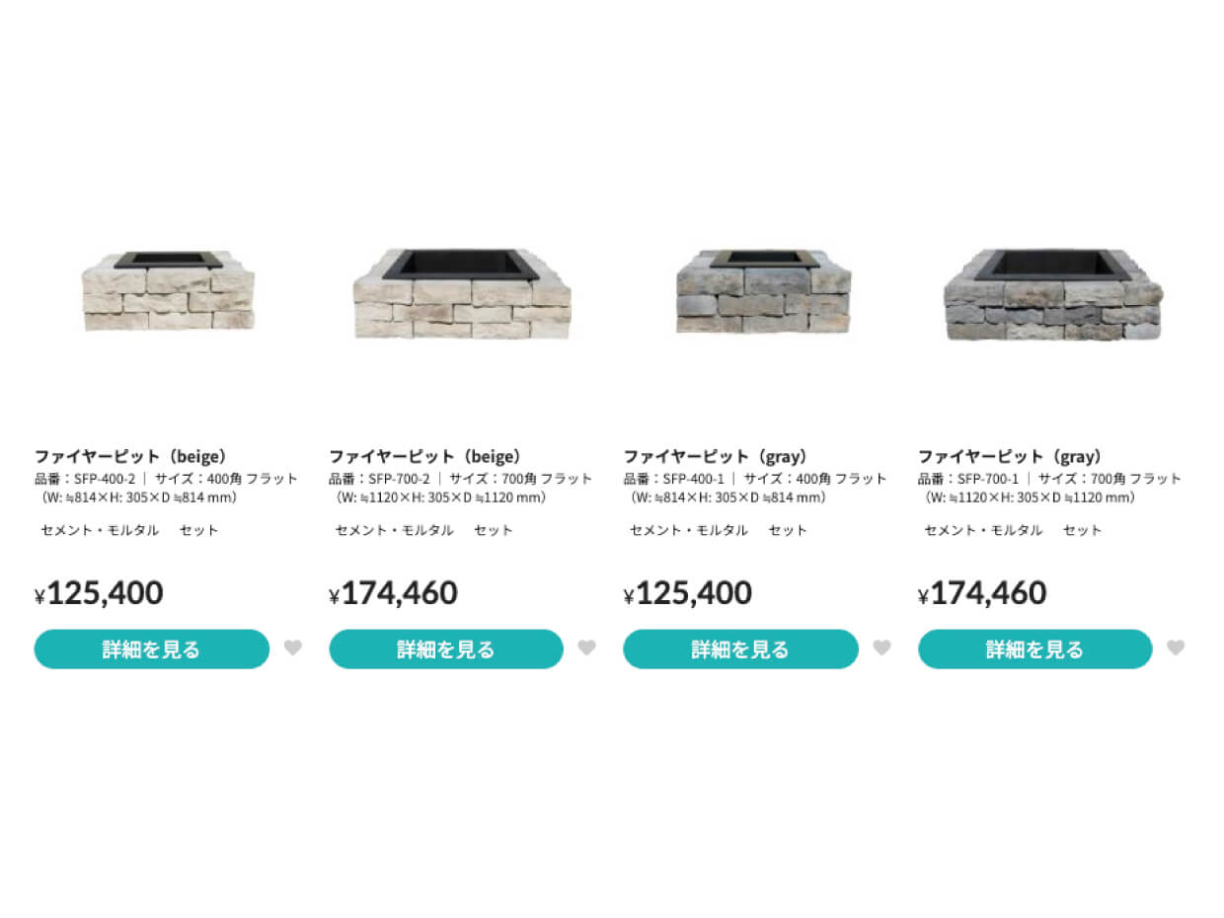This screenshot has width=1224, height=918.
Task: Click the ¥174,460 price of beige SFP-700-2
Action: [394, 593]
